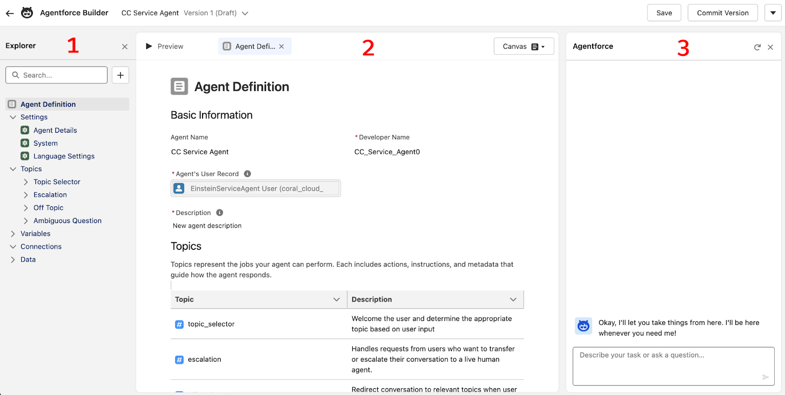Click the Agent Definition document icon in Explorer
The image size is (785, 395).
12,104
